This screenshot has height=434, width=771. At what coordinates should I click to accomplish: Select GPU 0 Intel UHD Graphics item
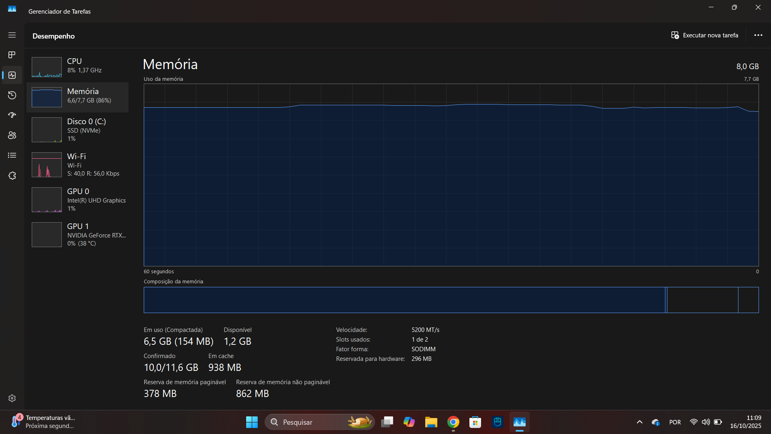[78, 199]
